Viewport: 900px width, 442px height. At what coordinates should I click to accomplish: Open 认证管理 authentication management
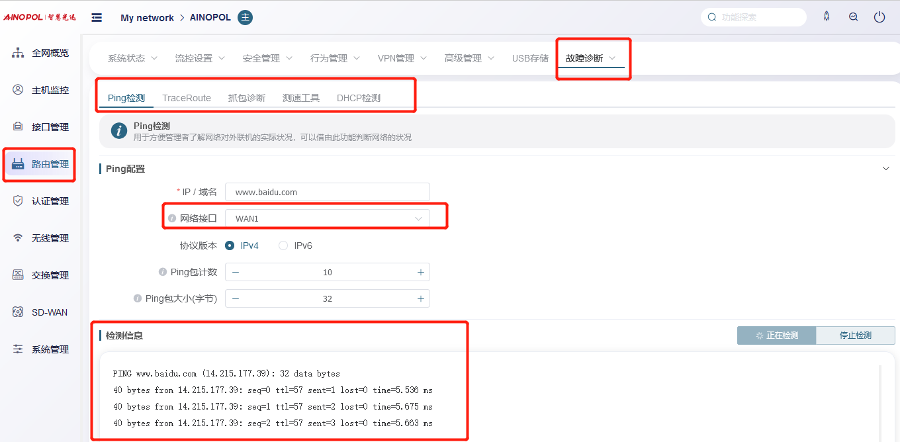[41, 201]
